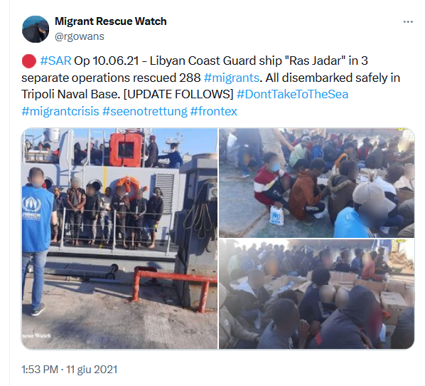Click the red circle emoji in tweet
425x386 pixels.
click(x=28, y=61)
